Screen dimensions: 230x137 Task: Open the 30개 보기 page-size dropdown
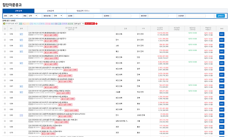click(x=79, y=24)
